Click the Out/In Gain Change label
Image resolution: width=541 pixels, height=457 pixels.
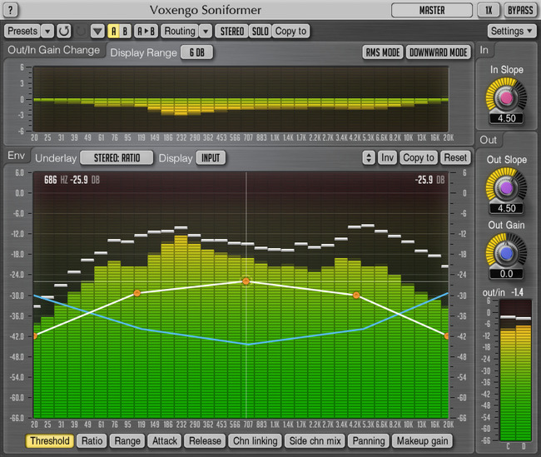pos(53,50)
